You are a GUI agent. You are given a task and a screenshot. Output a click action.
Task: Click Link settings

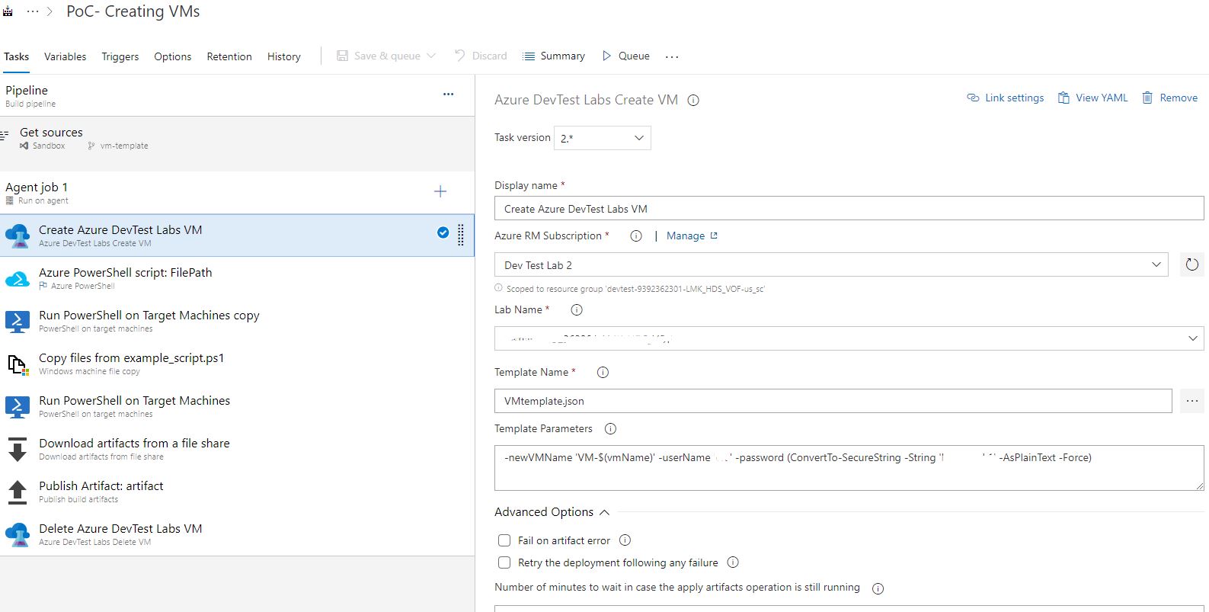(1006, 98)
